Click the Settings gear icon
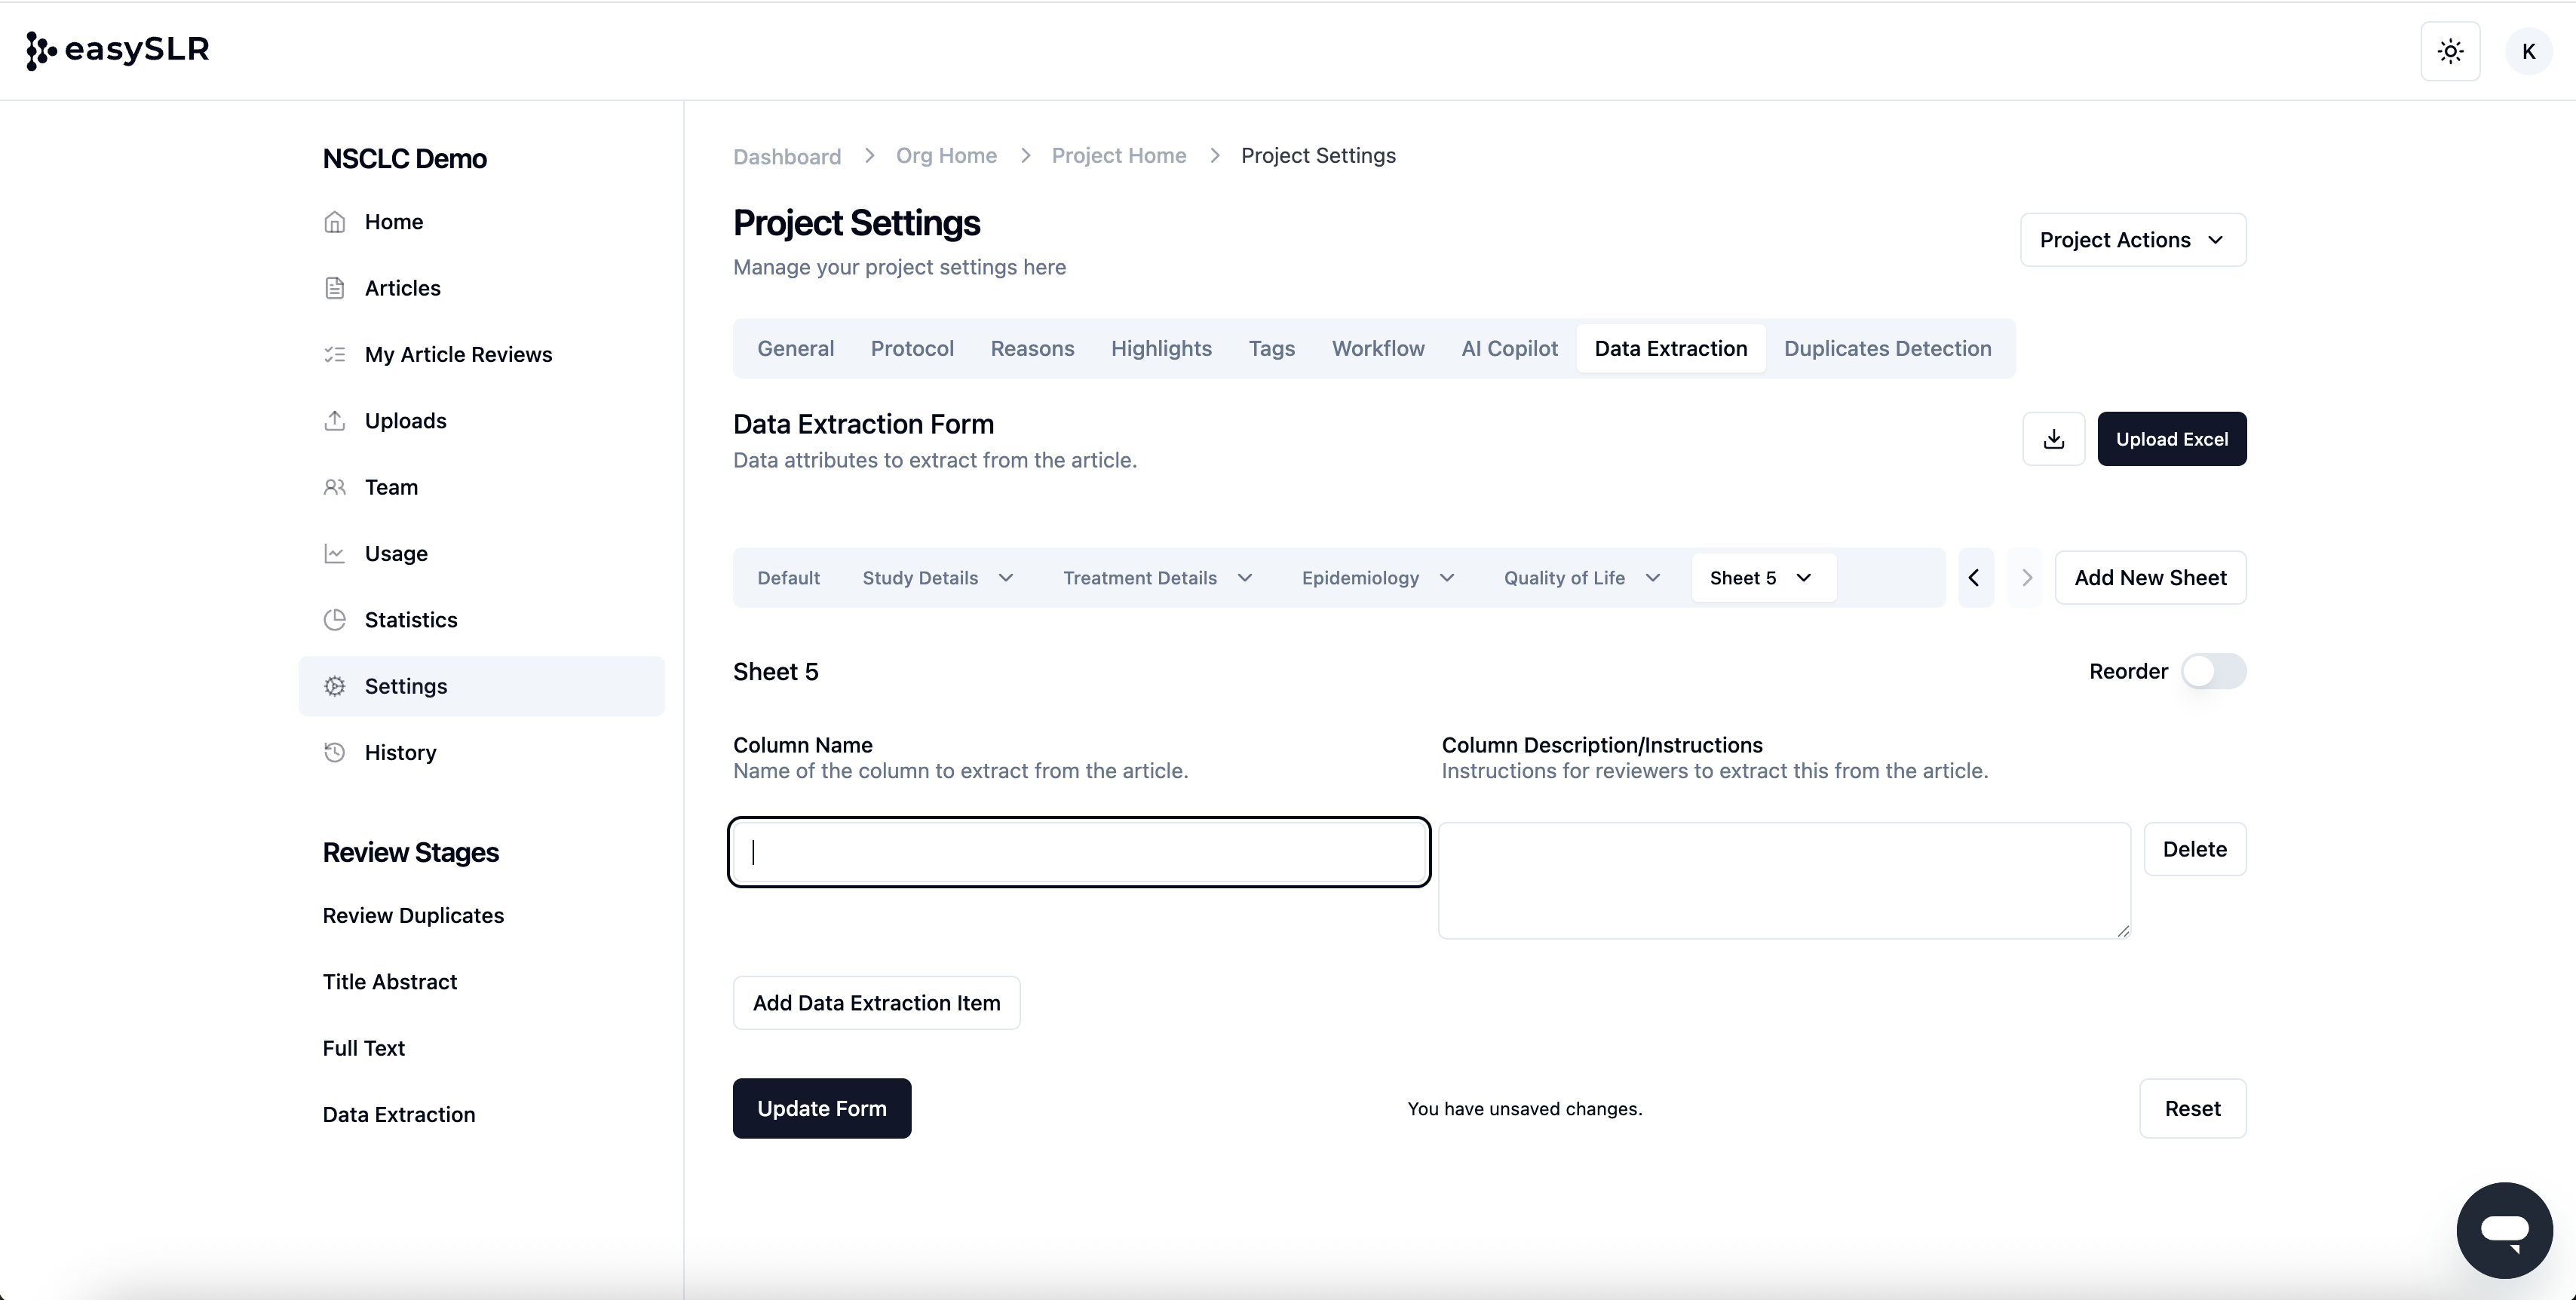This screenshot has width=2576, height=1300. (335, 686)
